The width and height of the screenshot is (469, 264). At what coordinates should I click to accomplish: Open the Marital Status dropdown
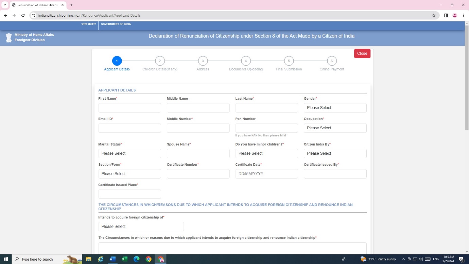129,153
